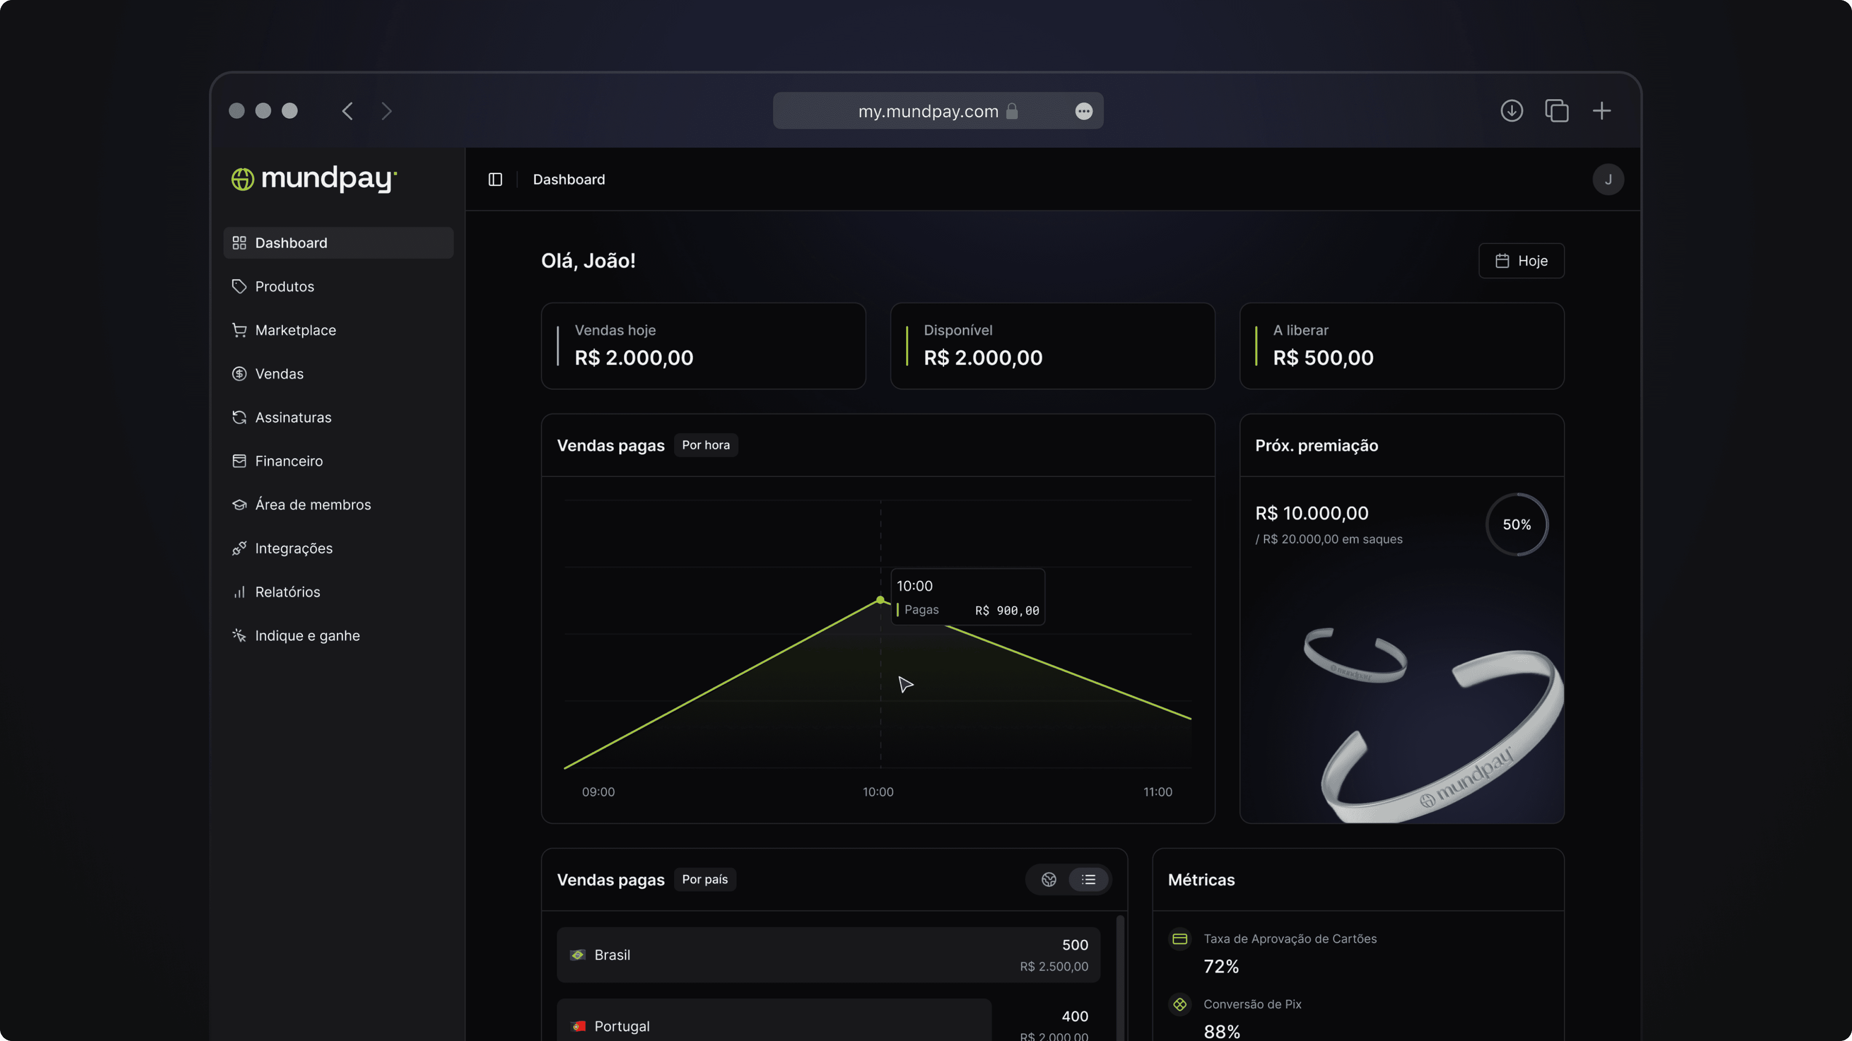Open the Vendas section
1852x1041 pixels.
[x=279, y=374]
